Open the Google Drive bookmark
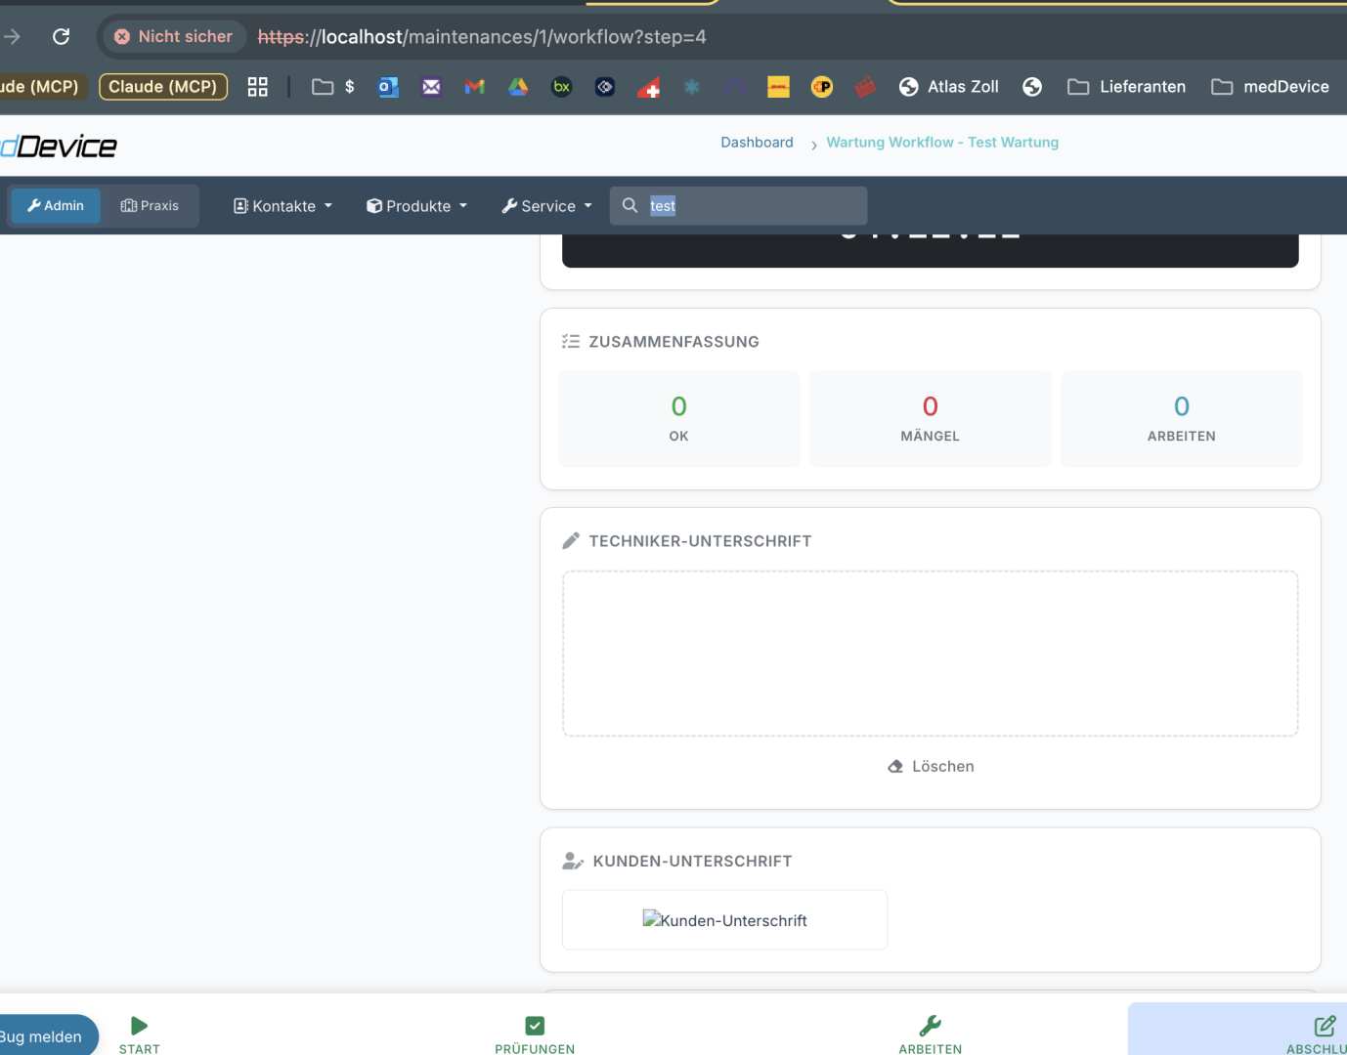1347x1055 pixels. pos(518,87)
